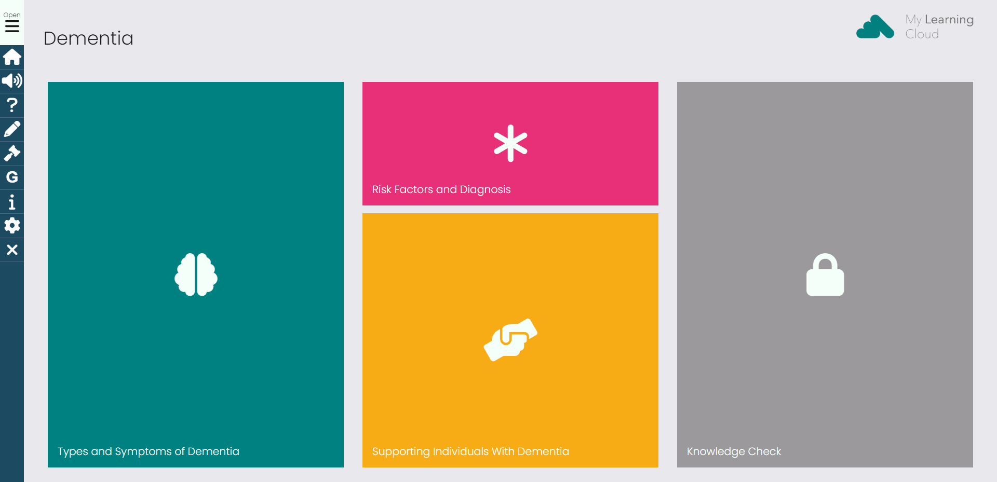Select the pencil notes icon
The image size is (997, 482).
point(12,129)
